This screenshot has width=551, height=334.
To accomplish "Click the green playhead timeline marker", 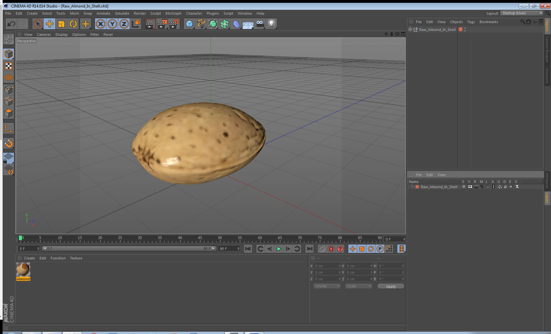I will click(21, 238).
